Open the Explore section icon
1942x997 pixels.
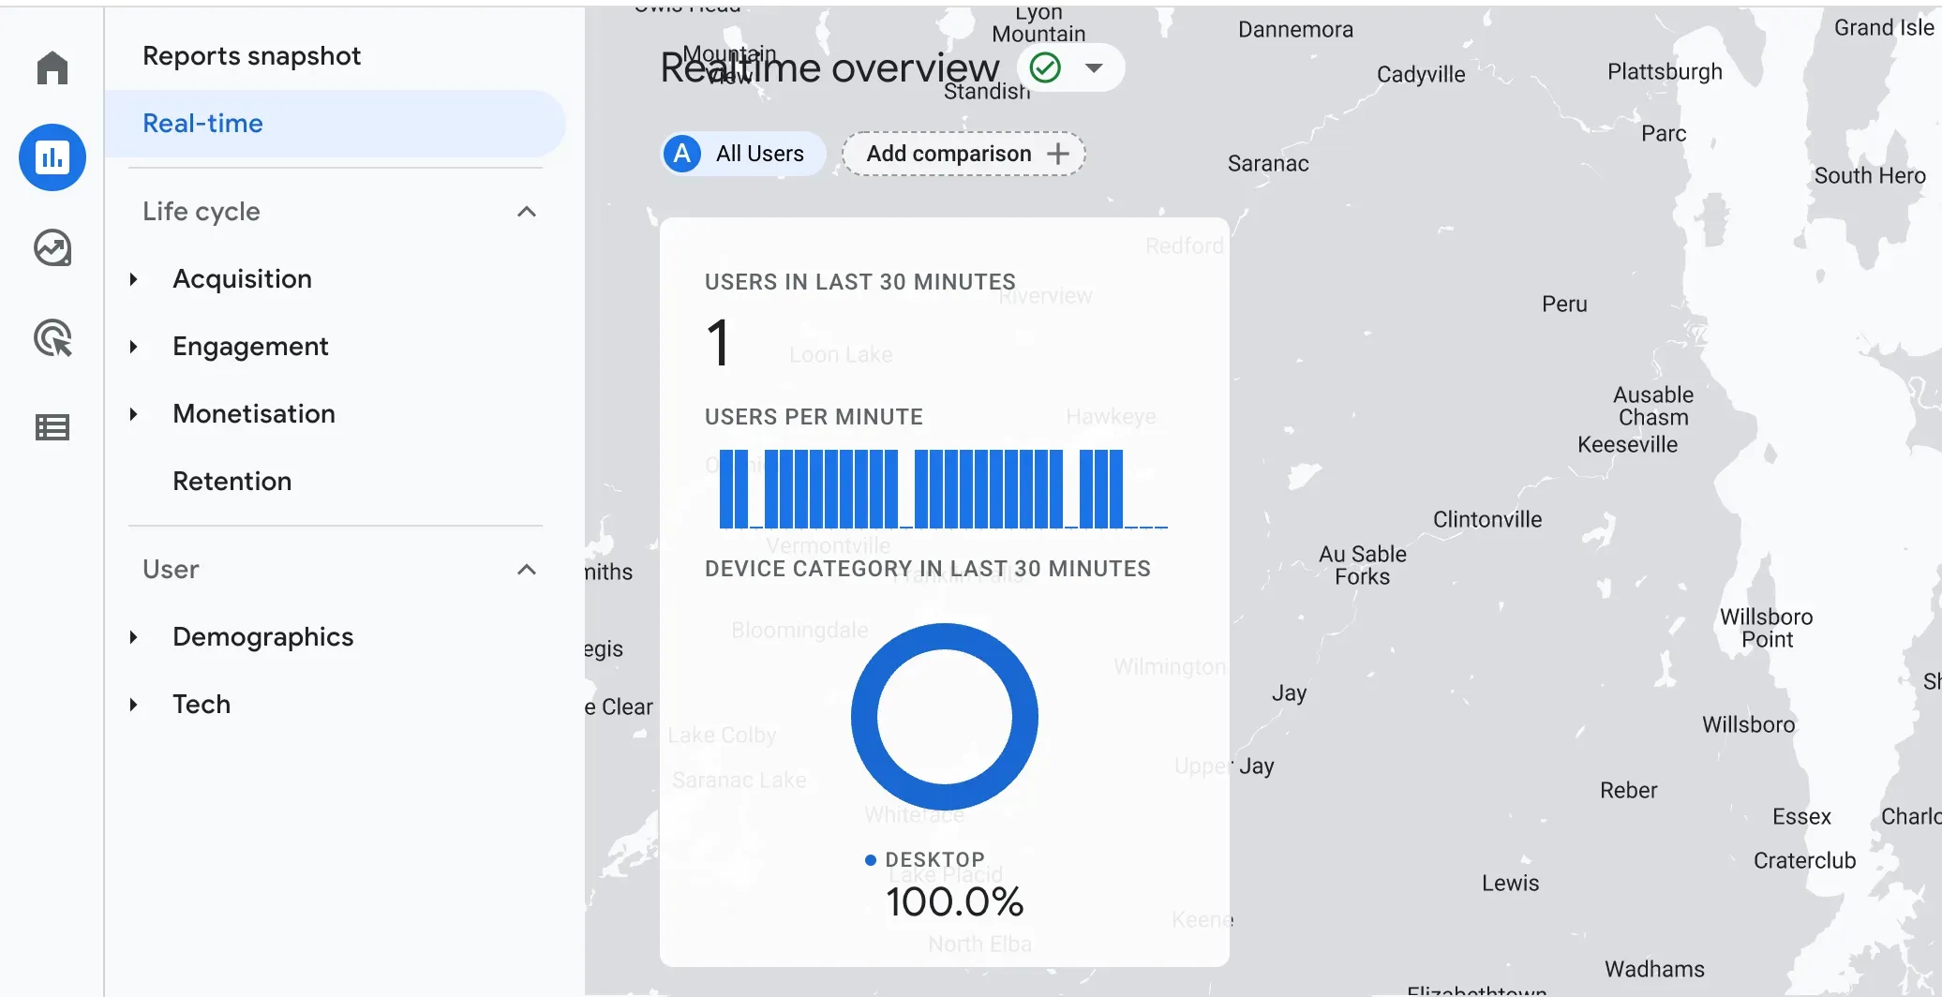pos(52,247)
